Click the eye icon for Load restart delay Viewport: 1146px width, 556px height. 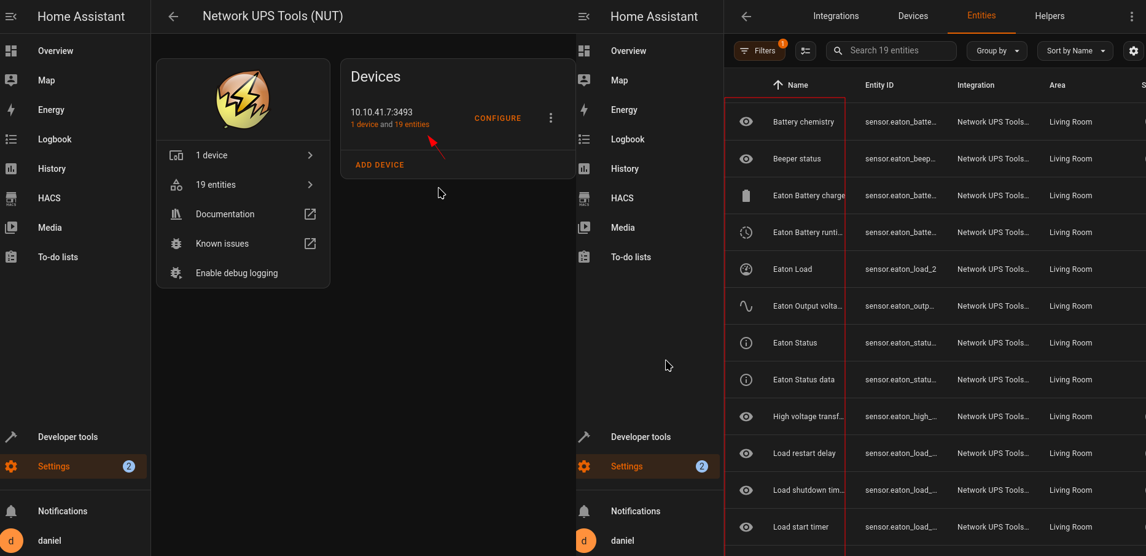pyautogui.click(x=746, y=454)
